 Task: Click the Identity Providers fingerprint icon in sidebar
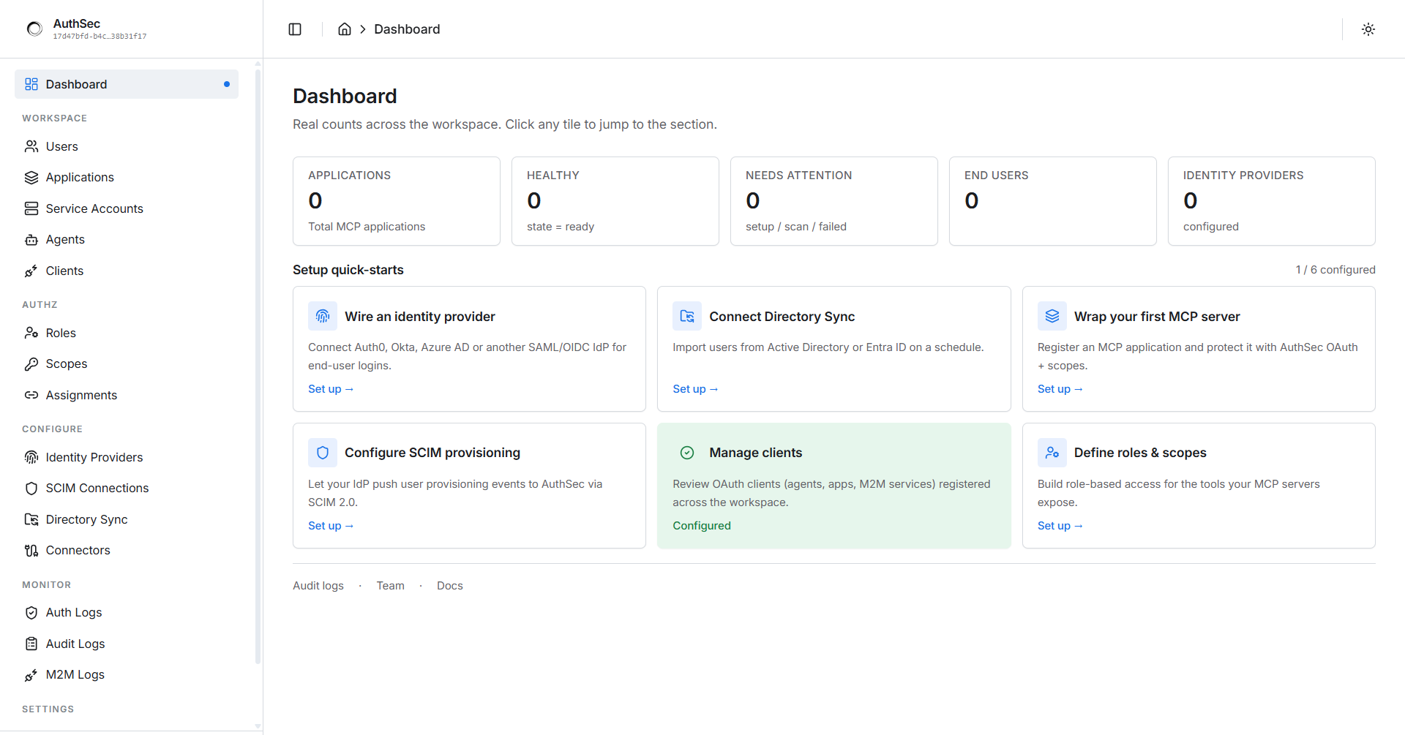coord(31,457)
